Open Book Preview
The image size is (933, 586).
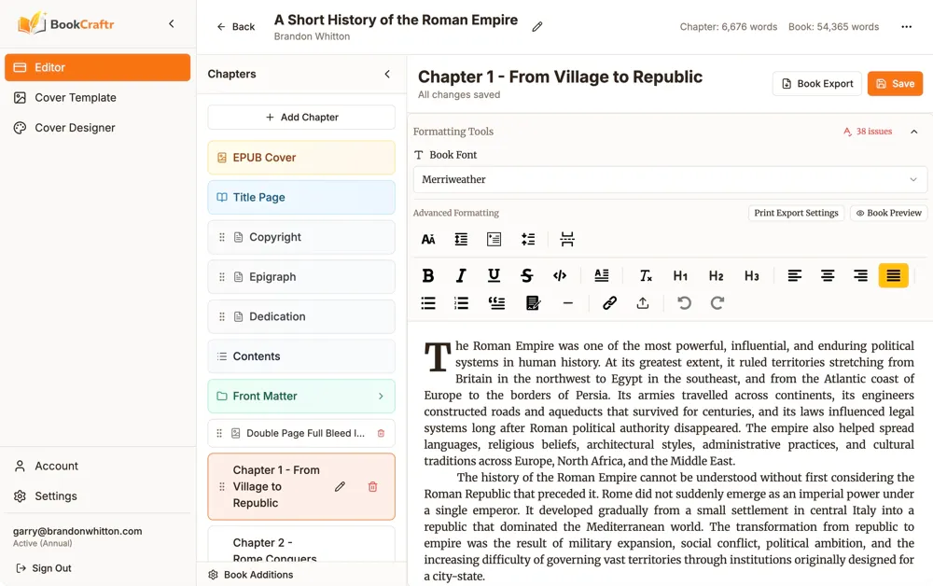[888, 213]
